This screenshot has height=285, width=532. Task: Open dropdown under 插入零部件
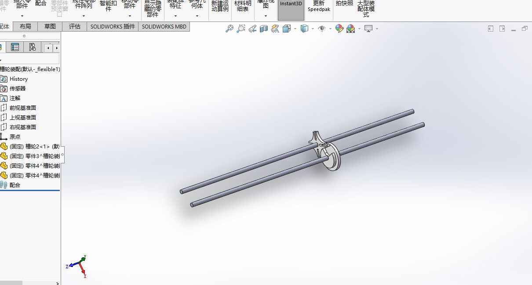22,16
